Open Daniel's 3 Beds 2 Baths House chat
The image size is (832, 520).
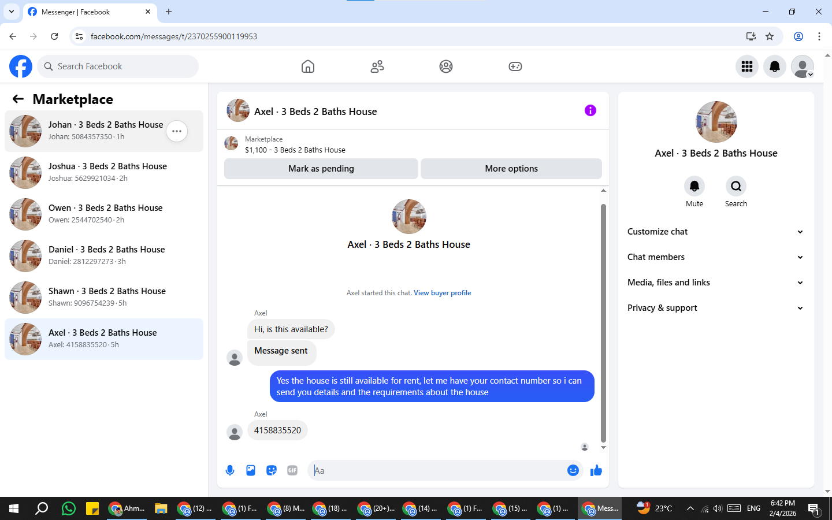tap(104, 256)
